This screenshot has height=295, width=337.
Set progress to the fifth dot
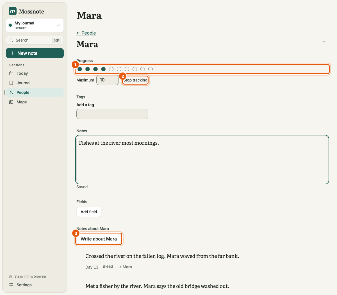click(x=111, y=69)
